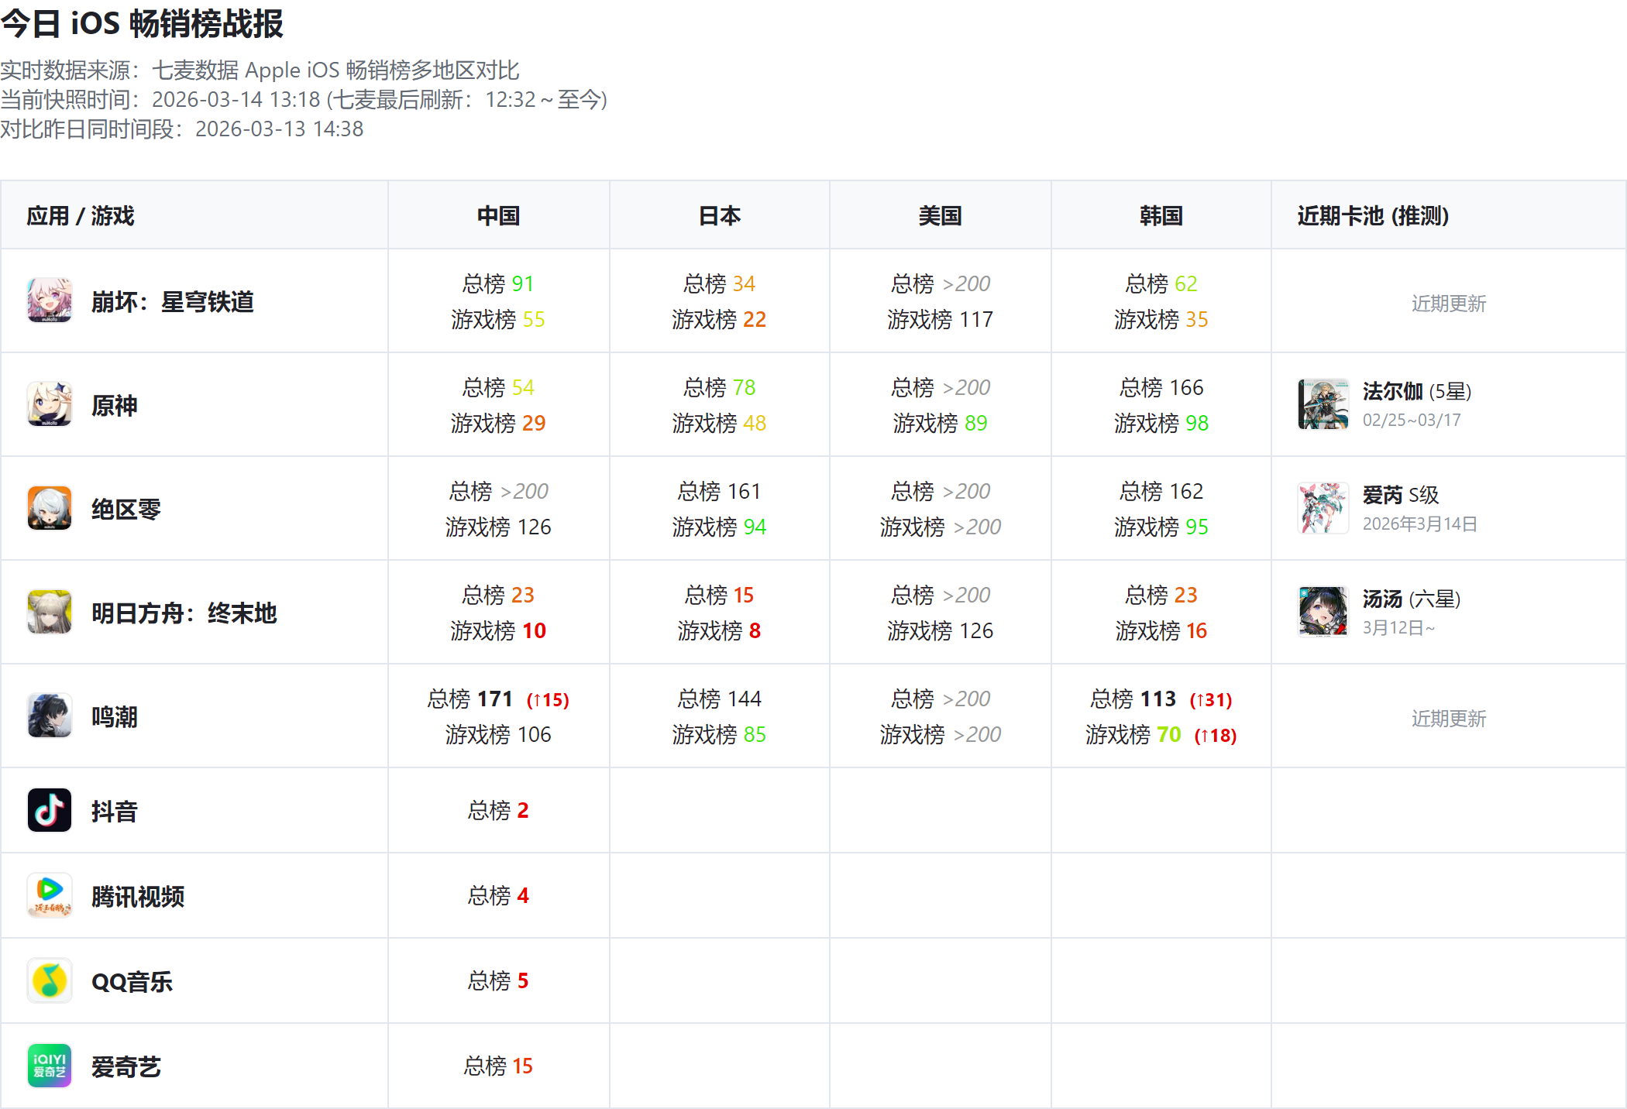Viewport: 1627px width, 1109px height.
Task: Select the 明日方舟：终末地 game name
Action: click(x=184, y=613)
